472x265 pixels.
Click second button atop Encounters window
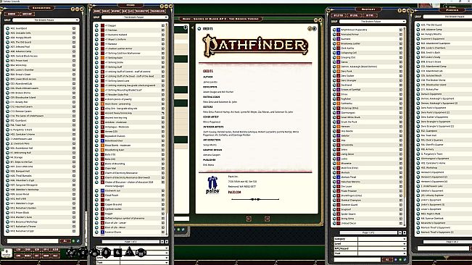(x=28, y=14)
